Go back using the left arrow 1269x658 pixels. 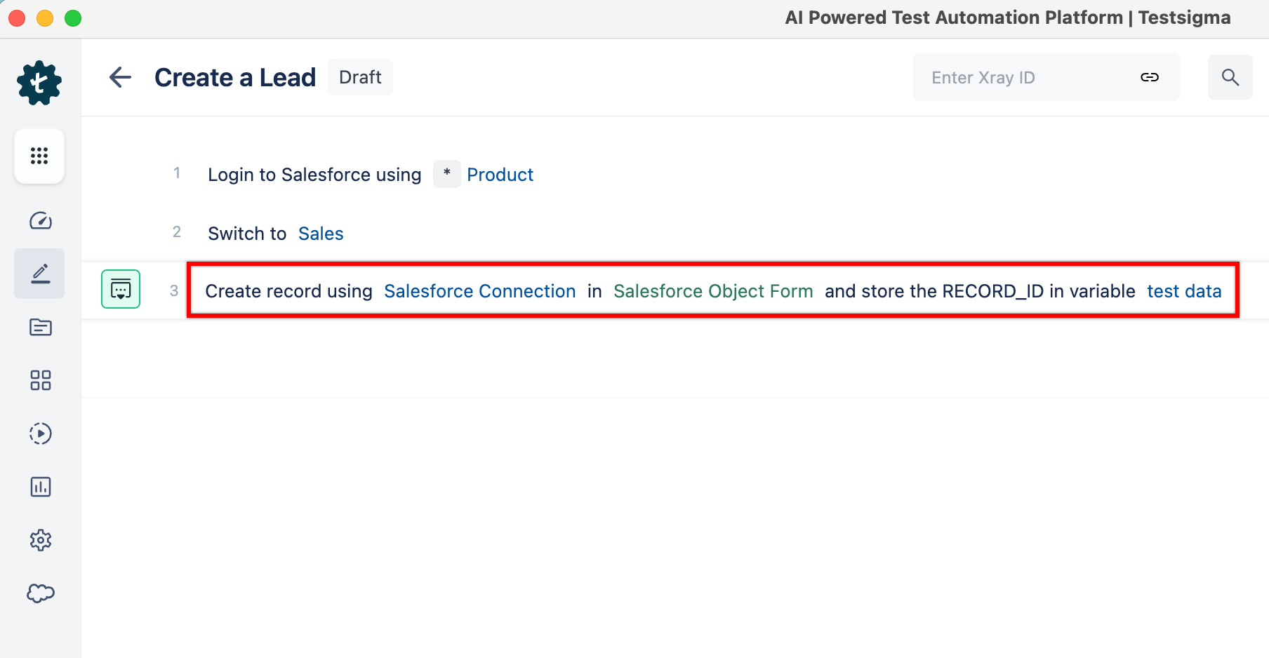click(121, 77)
